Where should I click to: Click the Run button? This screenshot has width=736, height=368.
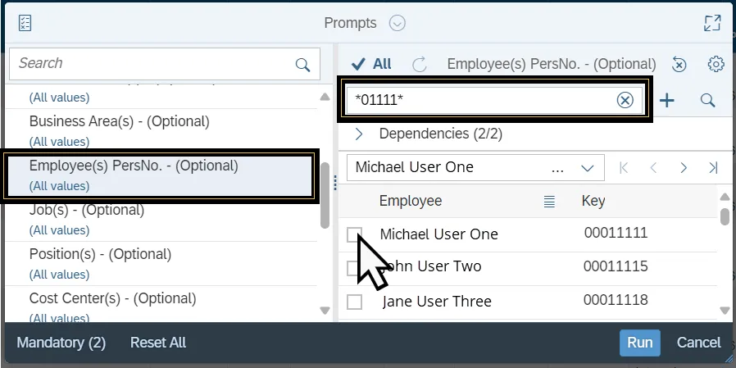tap(639, 343)
